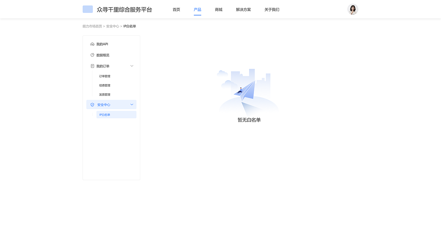Collapse the 安全中心 section chevron
The width and height of the screenshot is (441, 248).
(132, 104)
